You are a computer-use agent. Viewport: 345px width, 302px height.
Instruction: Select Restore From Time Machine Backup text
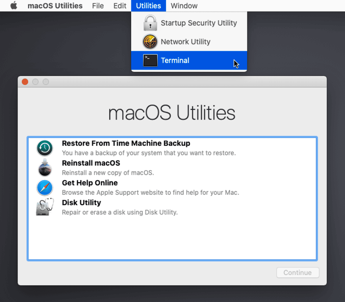click(x=126, y=143)
